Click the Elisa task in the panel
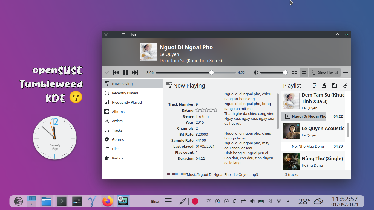This screenshot has height=210, width=374. click(x=123, y=202)
